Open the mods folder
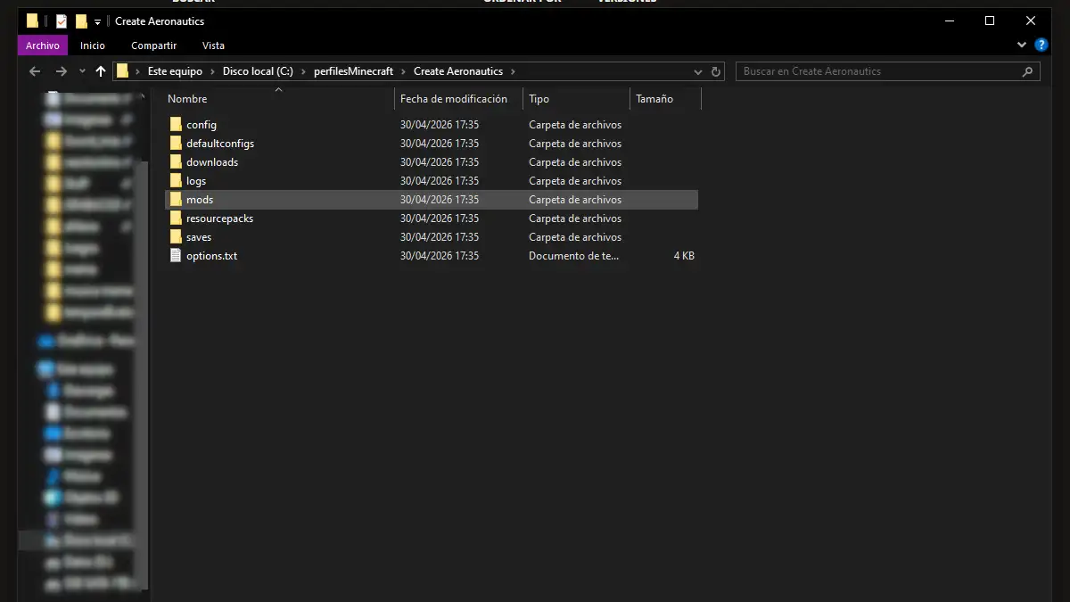1070x602 pixels. pos(199,200)
